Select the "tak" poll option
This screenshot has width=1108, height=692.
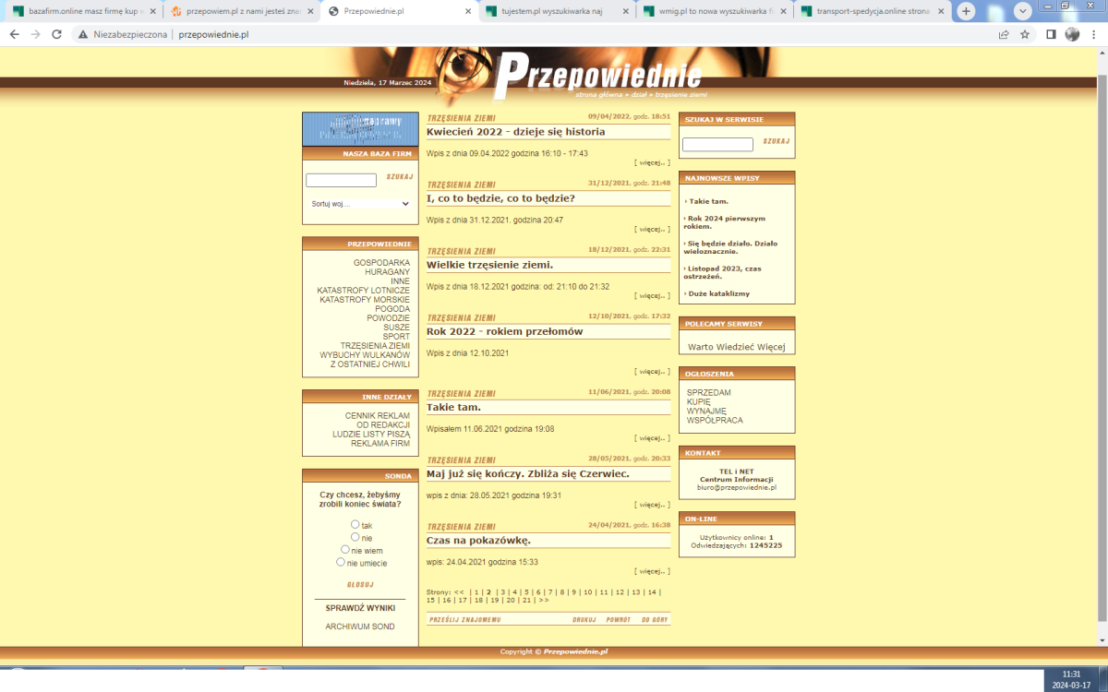pyautogui.click(x=355, y=524)
